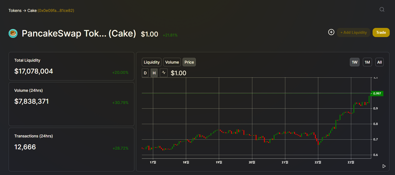Click the circled plus watchlist icon
395x175 pixels.
[x=331, y=32]
